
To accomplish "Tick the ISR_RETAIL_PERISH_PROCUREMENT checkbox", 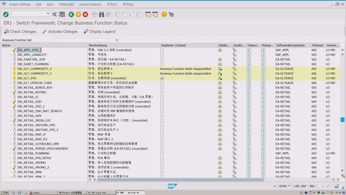I will [x=162, y=148].
